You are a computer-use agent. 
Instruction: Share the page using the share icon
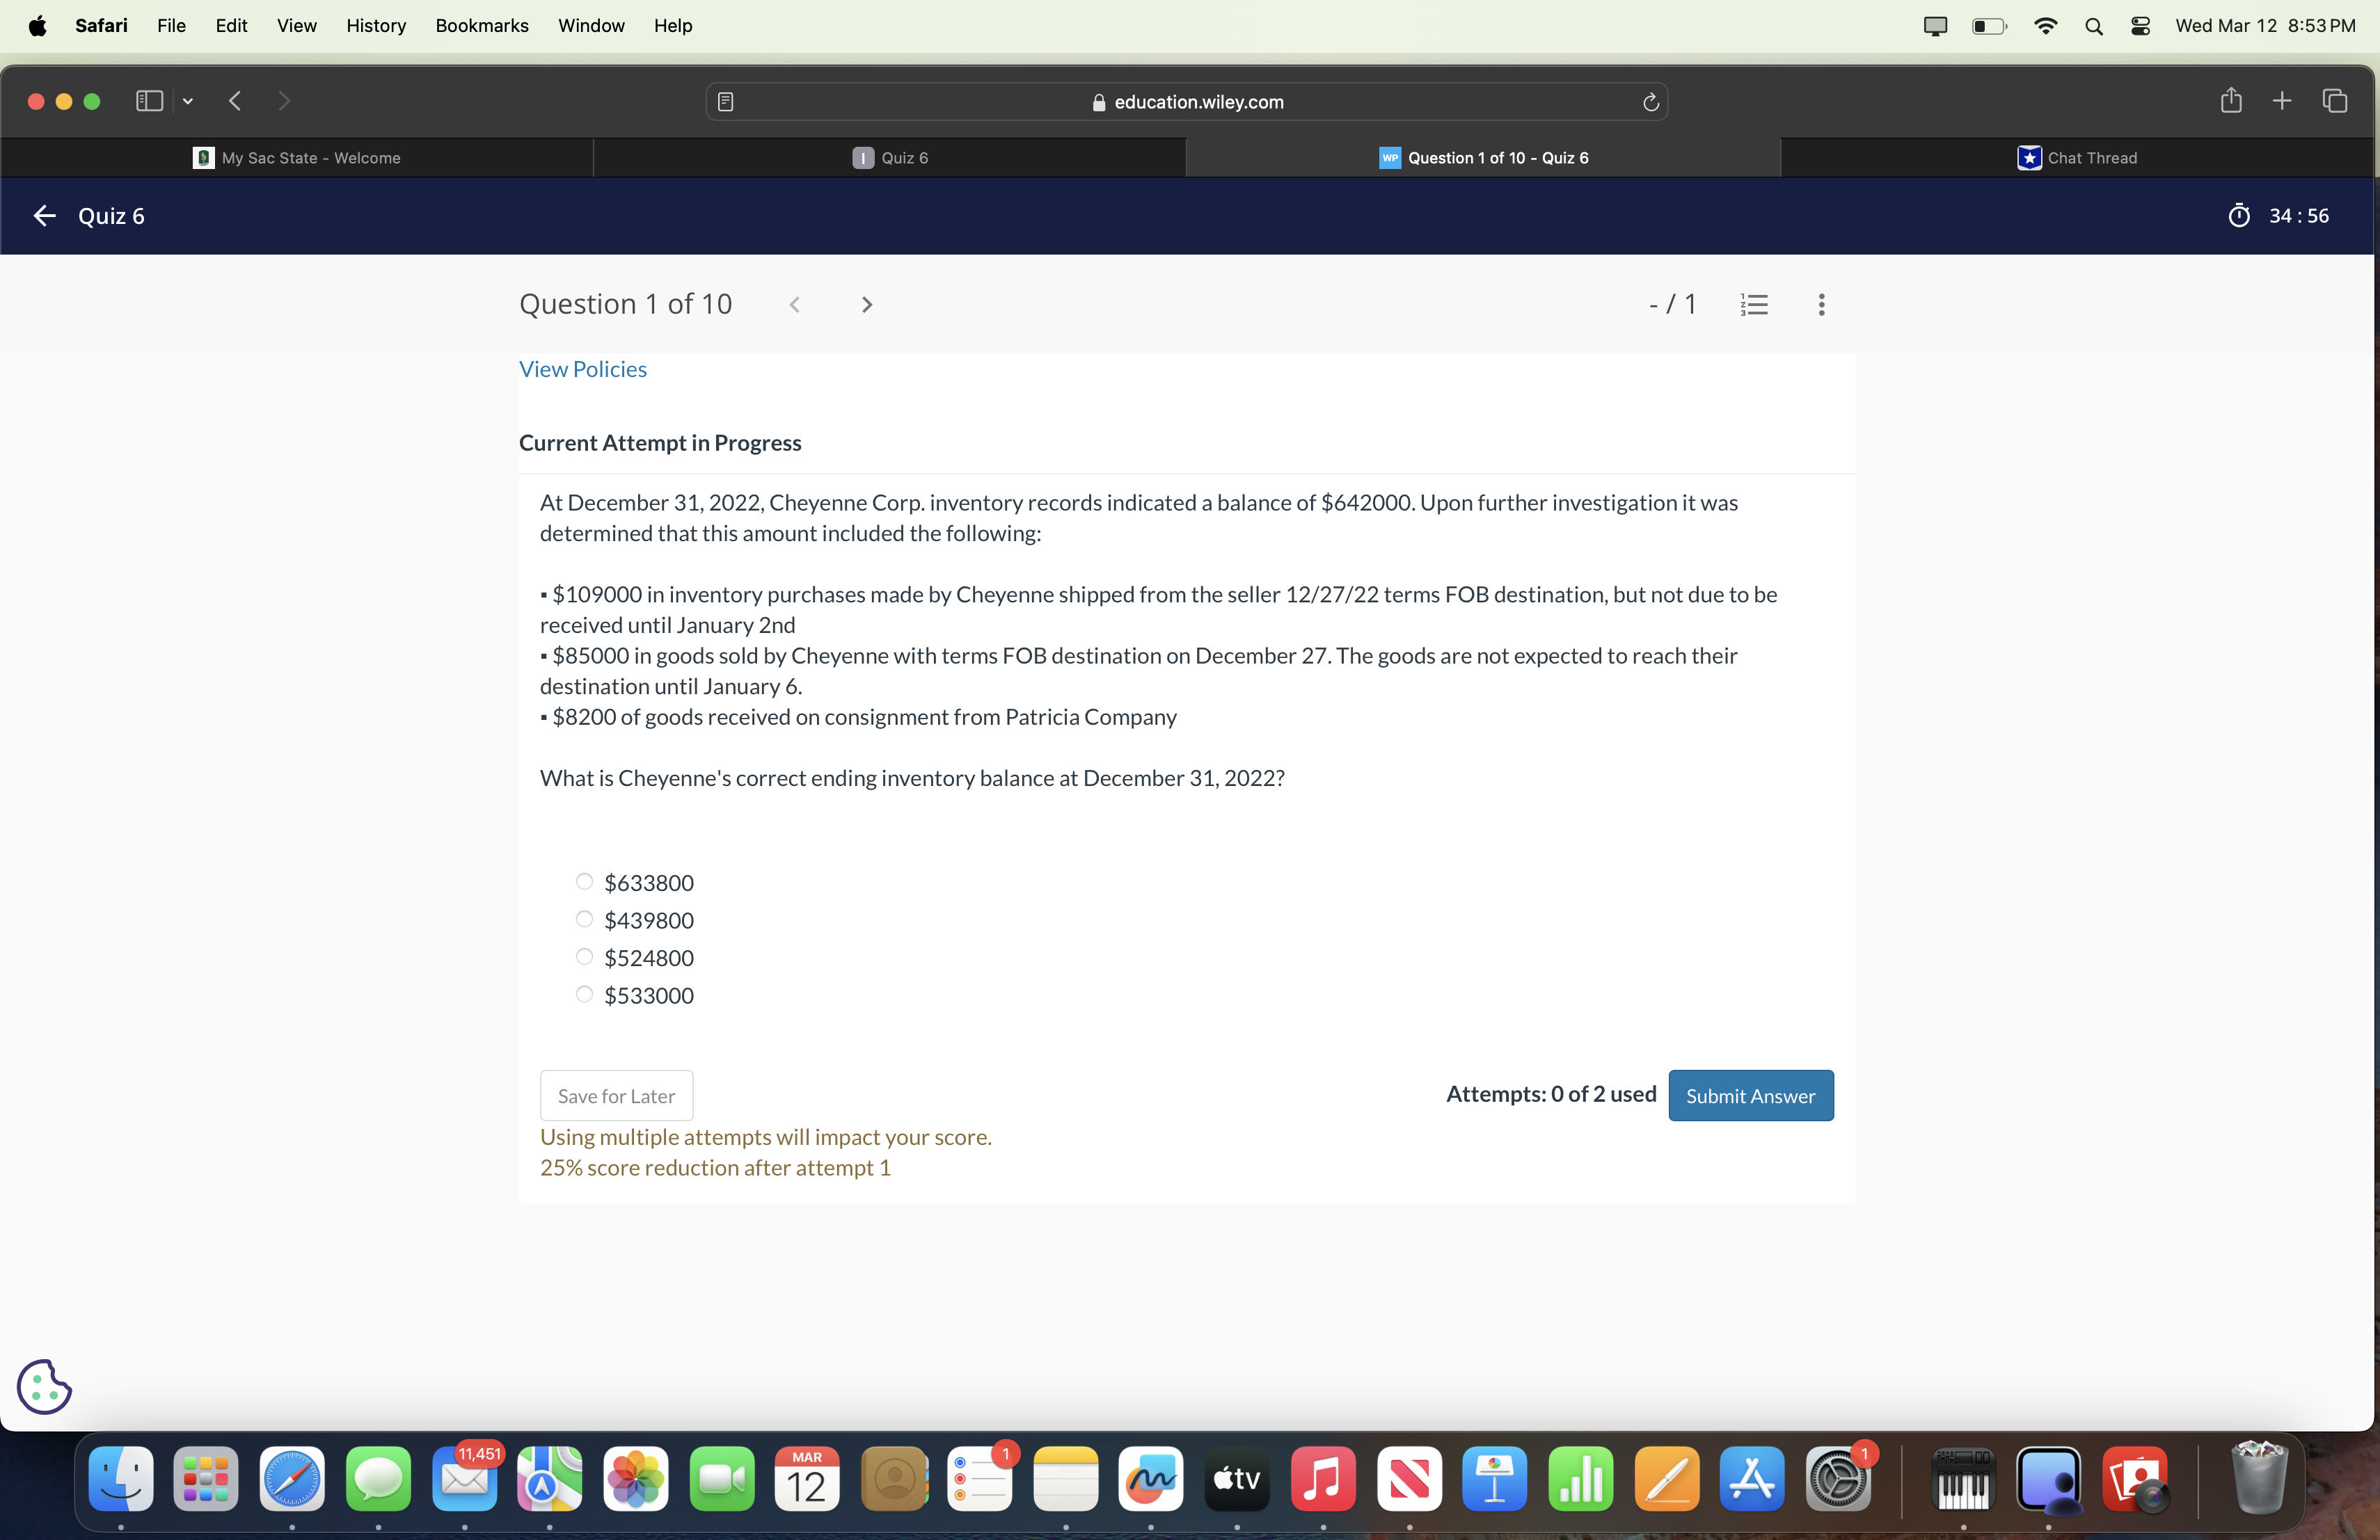[x=2230, y=101]
